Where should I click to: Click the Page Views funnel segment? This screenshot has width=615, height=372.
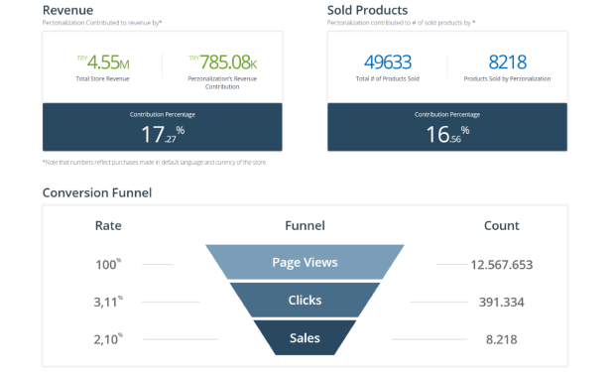[305, 262]
